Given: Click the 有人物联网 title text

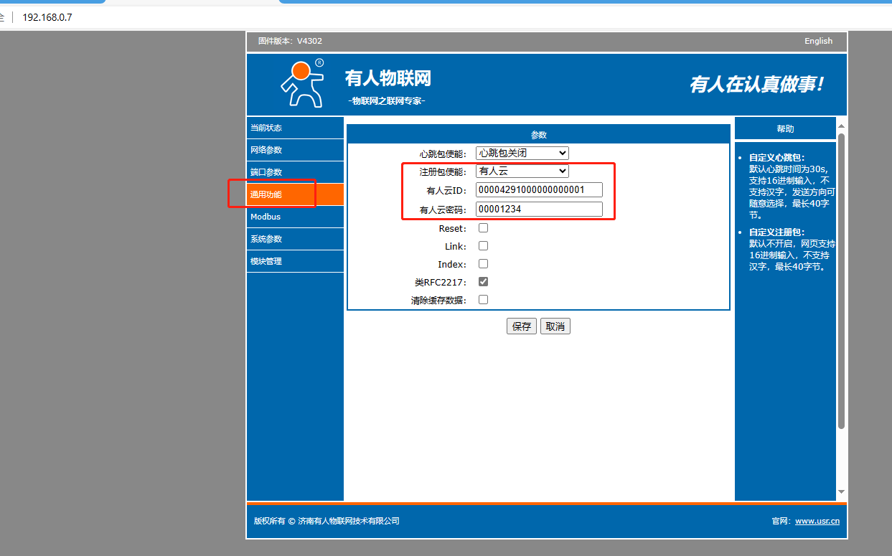Looking at the screenshot, I should 388,77.
